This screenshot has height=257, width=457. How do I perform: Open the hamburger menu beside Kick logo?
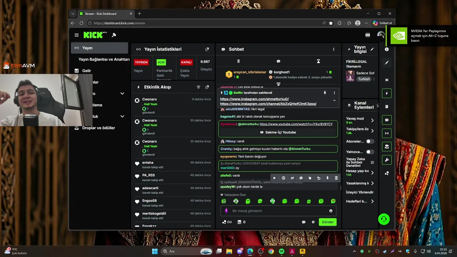(x=76, y=35)
